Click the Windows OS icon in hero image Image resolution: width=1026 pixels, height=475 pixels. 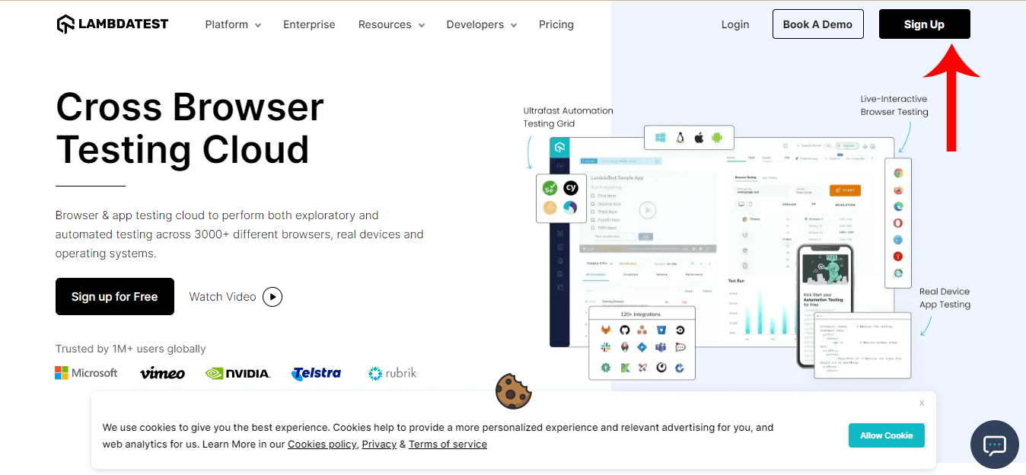(661, 138)
